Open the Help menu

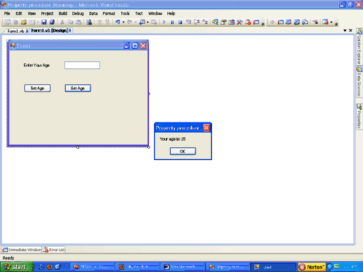coord(171,13)
